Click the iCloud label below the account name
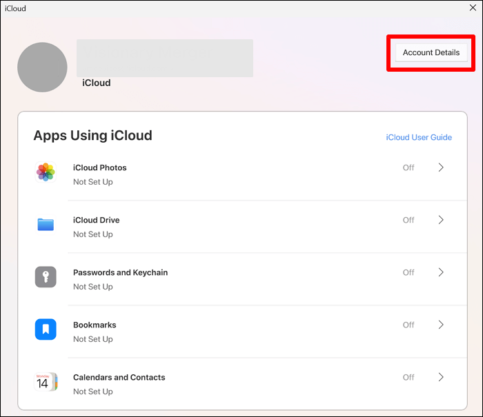Screen dimensions: 483x417 point(96,83)
